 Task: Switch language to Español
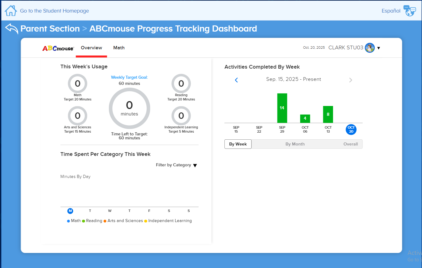pyautogui.click(x=391, y=11)
